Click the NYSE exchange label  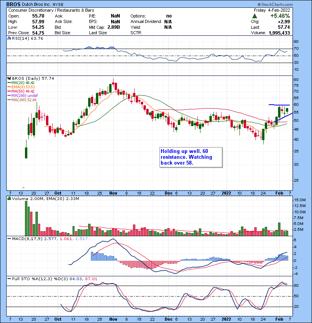tap(58, 5)
